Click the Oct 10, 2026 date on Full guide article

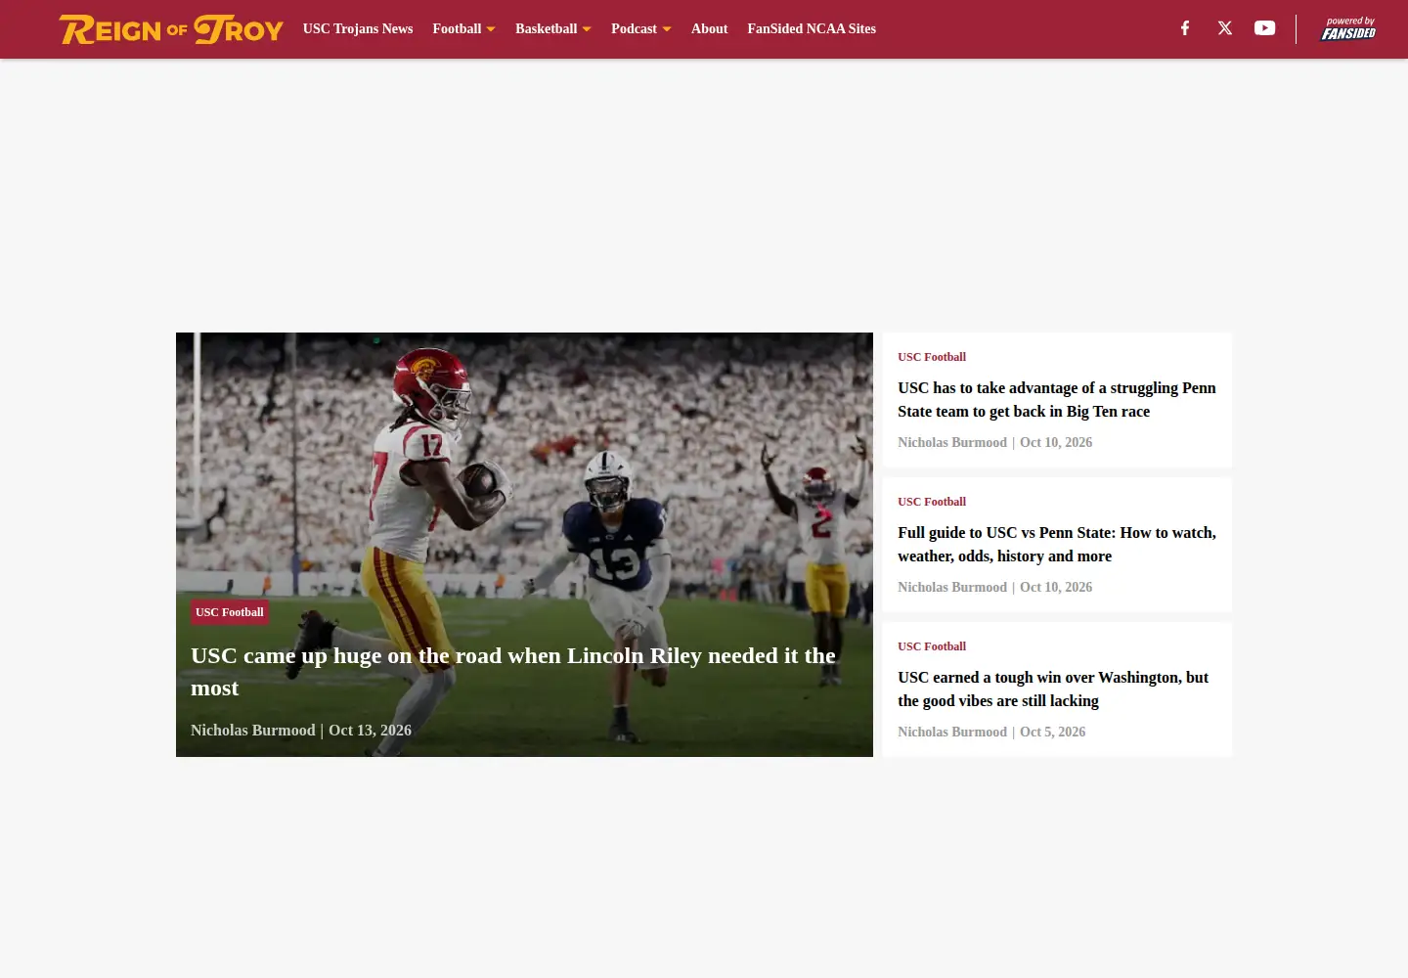[1056, 588]
